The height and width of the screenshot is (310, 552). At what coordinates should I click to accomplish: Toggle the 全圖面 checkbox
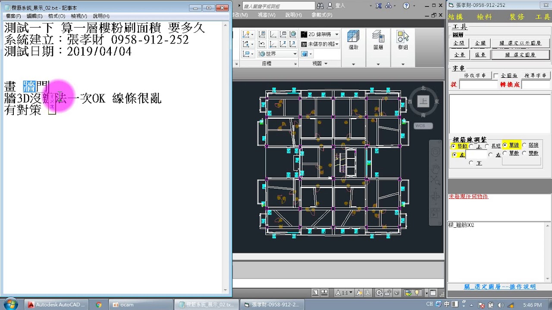pyautogui.click(x=496, y=76)
